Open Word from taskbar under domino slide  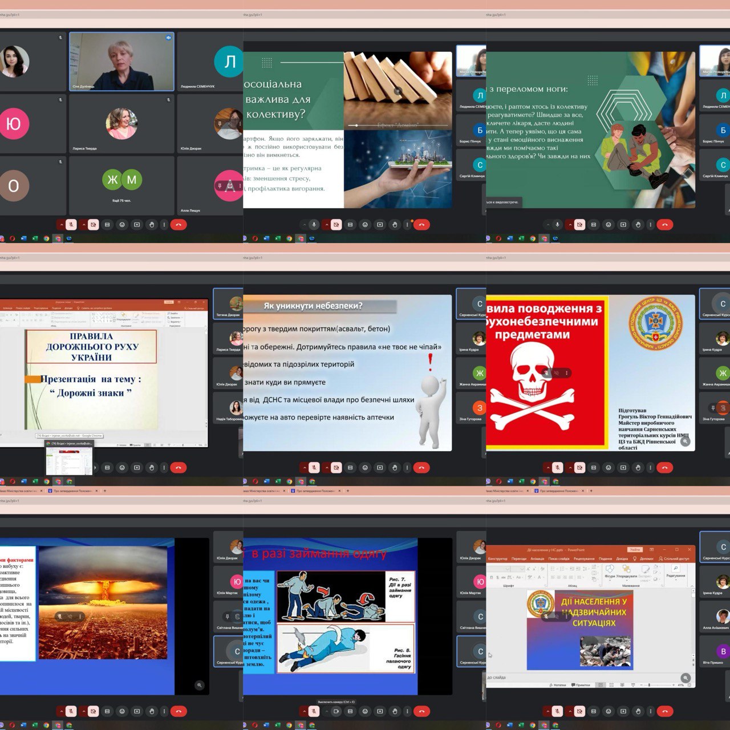tap(266, 238)
